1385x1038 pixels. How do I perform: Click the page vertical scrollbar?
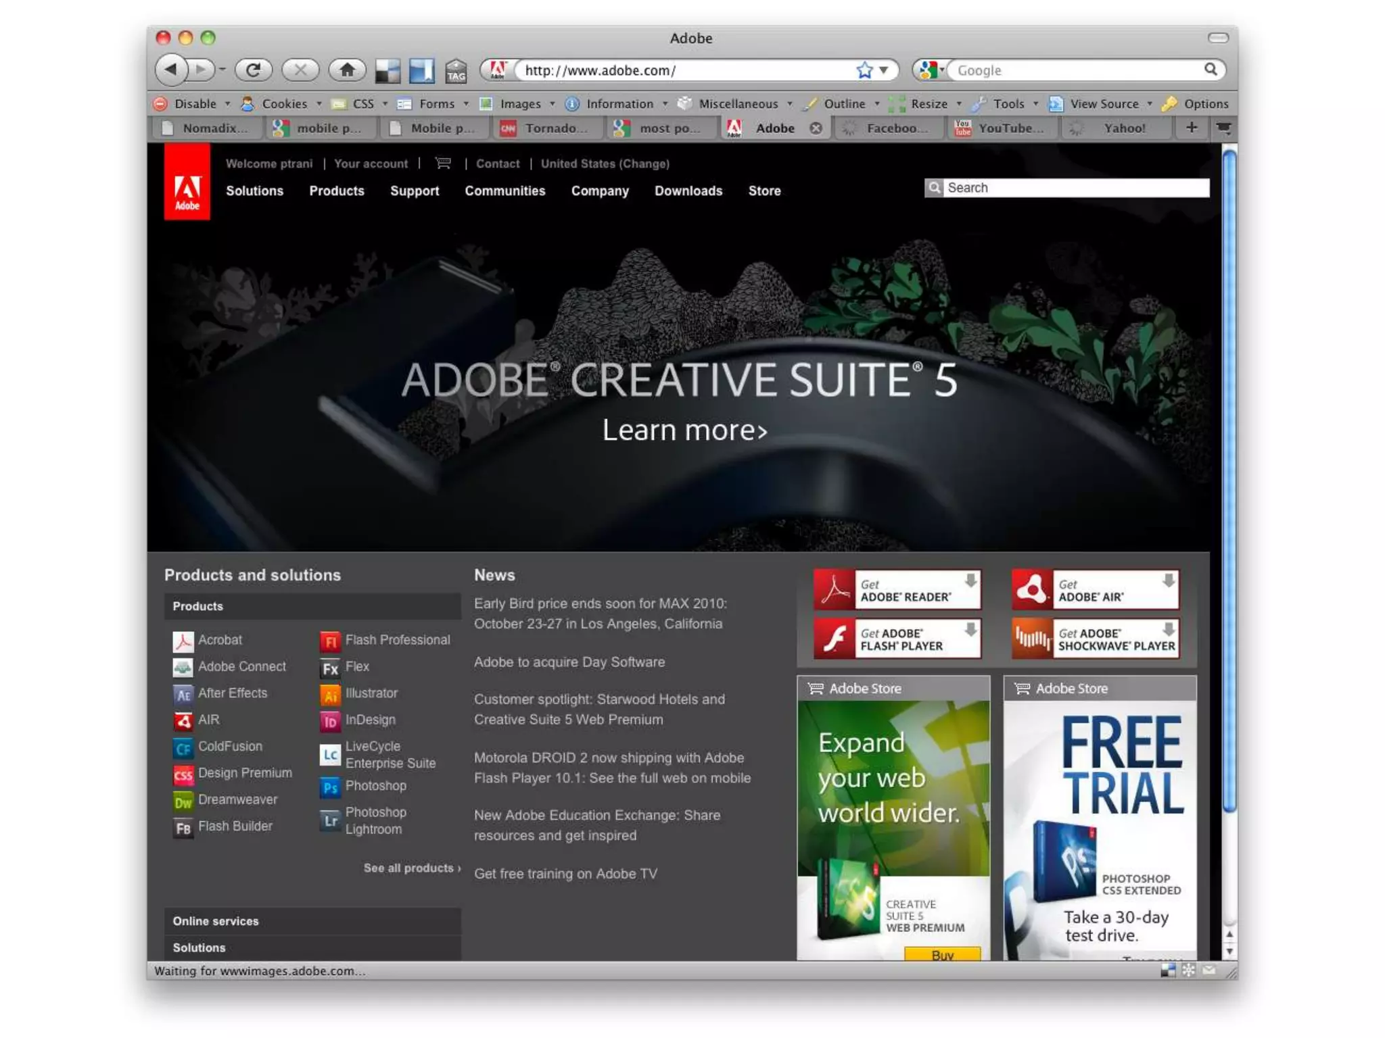coord(1229,480)
